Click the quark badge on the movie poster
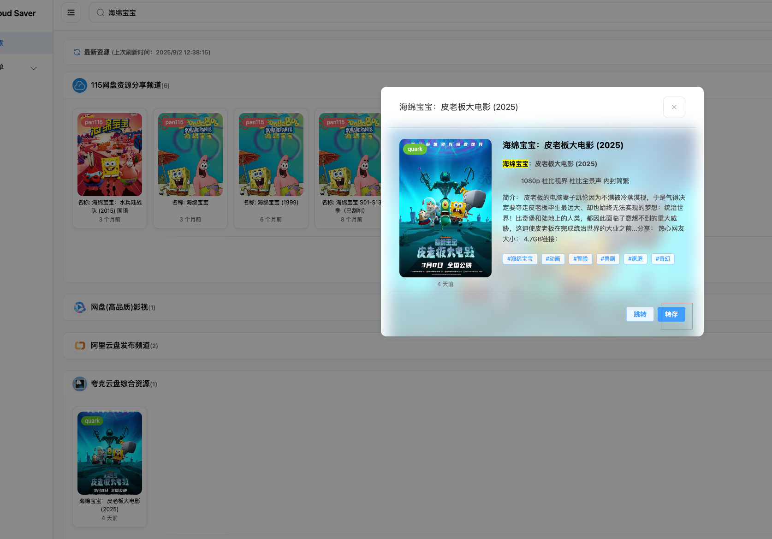The height and width of the screenshot is (539, 772). [415, 149]
